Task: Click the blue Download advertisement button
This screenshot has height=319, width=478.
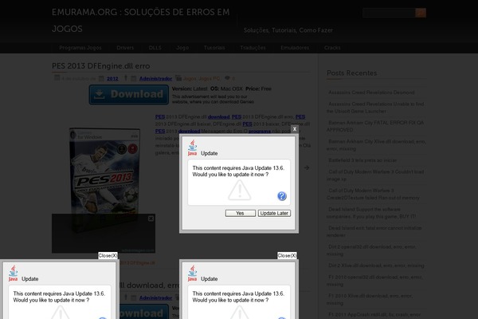Action: [128, 95]
